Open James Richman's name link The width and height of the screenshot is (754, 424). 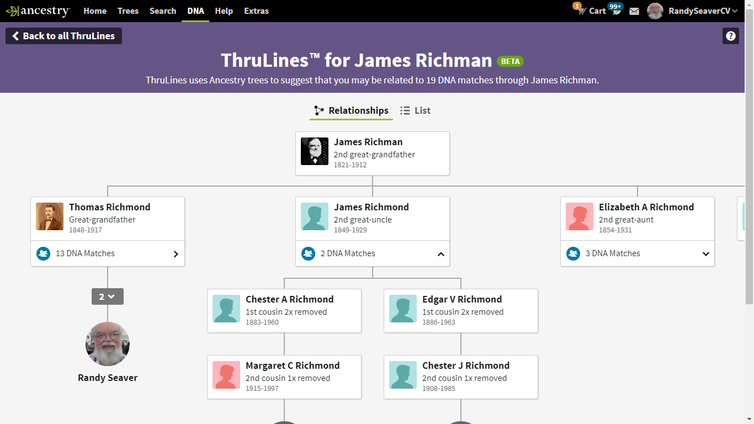368,142
